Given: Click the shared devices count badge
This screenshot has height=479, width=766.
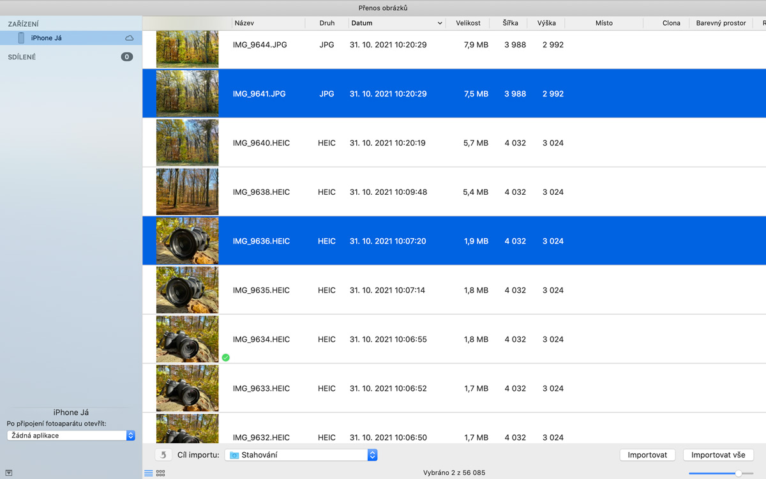Looking at the screenshot, I should (126, 57).
